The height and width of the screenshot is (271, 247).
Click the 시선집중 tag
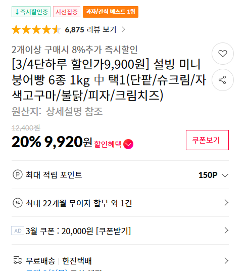coord(67,12)
